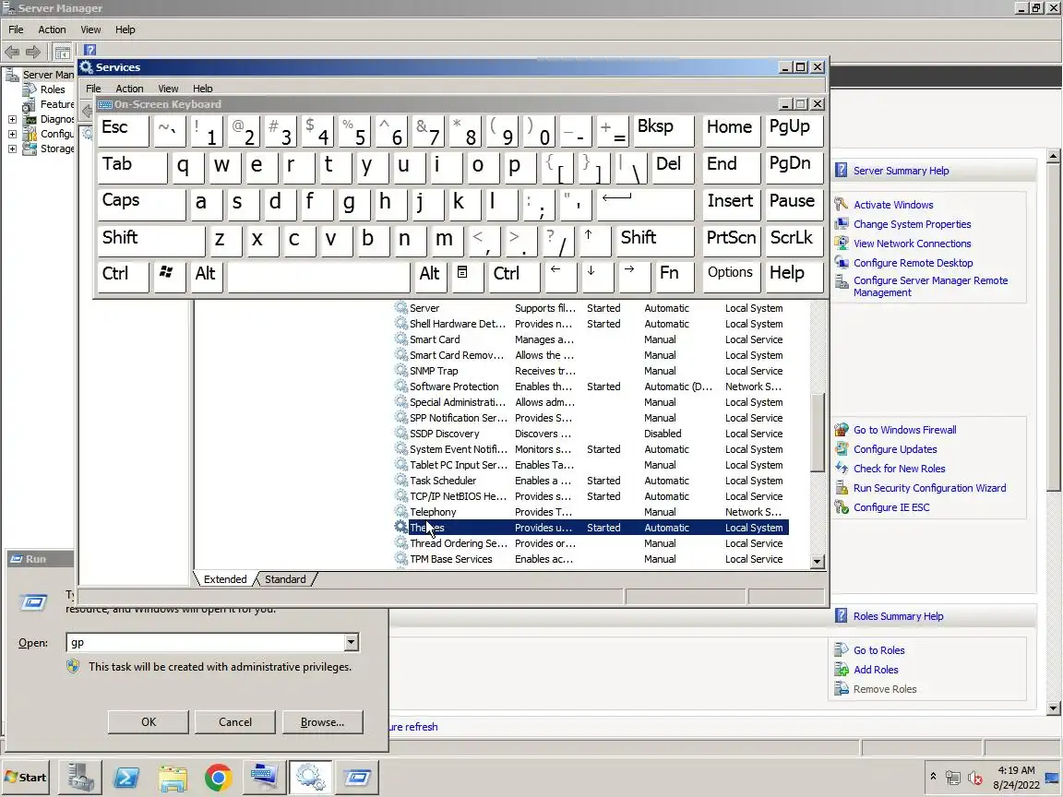The height and width of the screenshot is (797, 1063).
Task: Click the Server Manager help toolbar icon
Action: click(90, 51)
